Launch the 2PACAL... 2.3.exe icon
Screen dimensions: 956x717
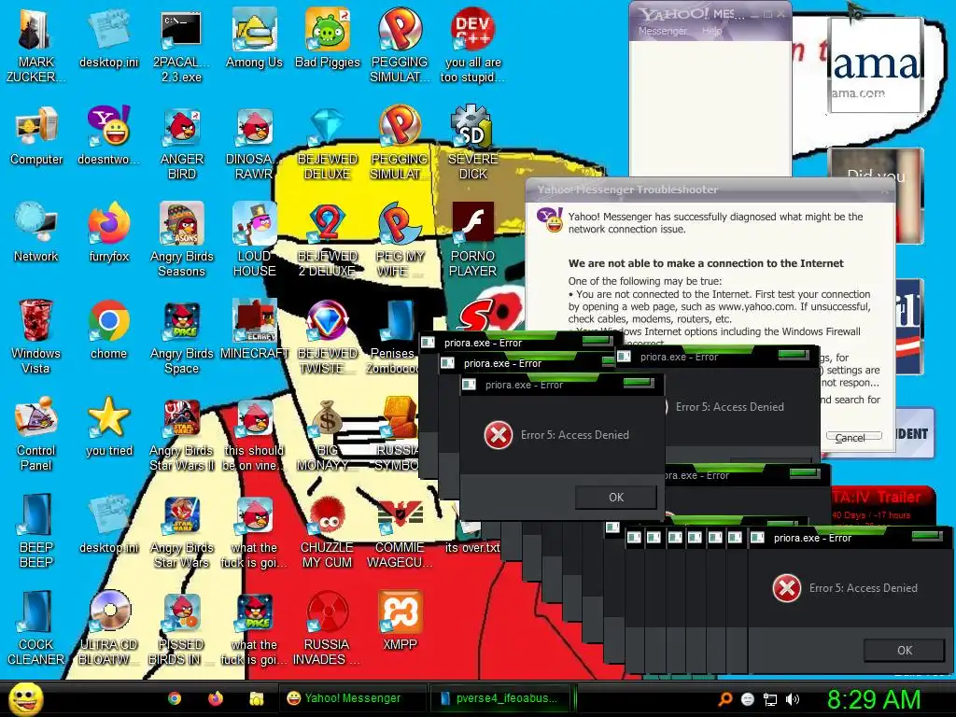[181, 44]
